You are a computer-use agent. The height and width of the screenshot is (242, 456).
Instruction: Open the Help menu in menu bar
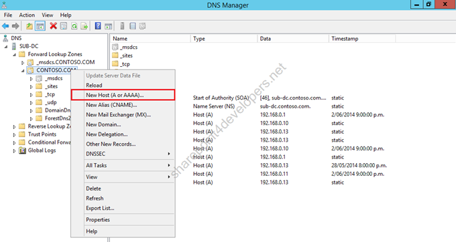(x=66, y=15)
